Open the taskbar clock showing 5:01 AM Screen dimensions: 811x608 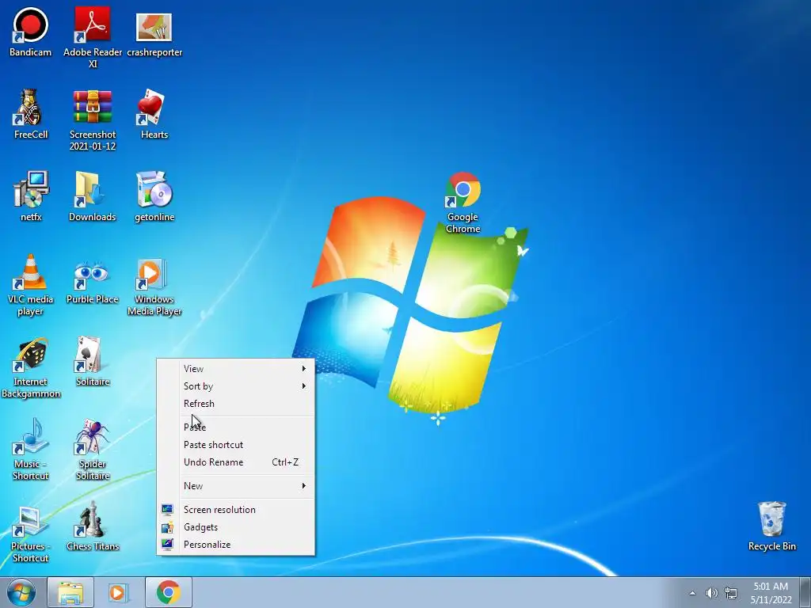(x=771, y=593)
